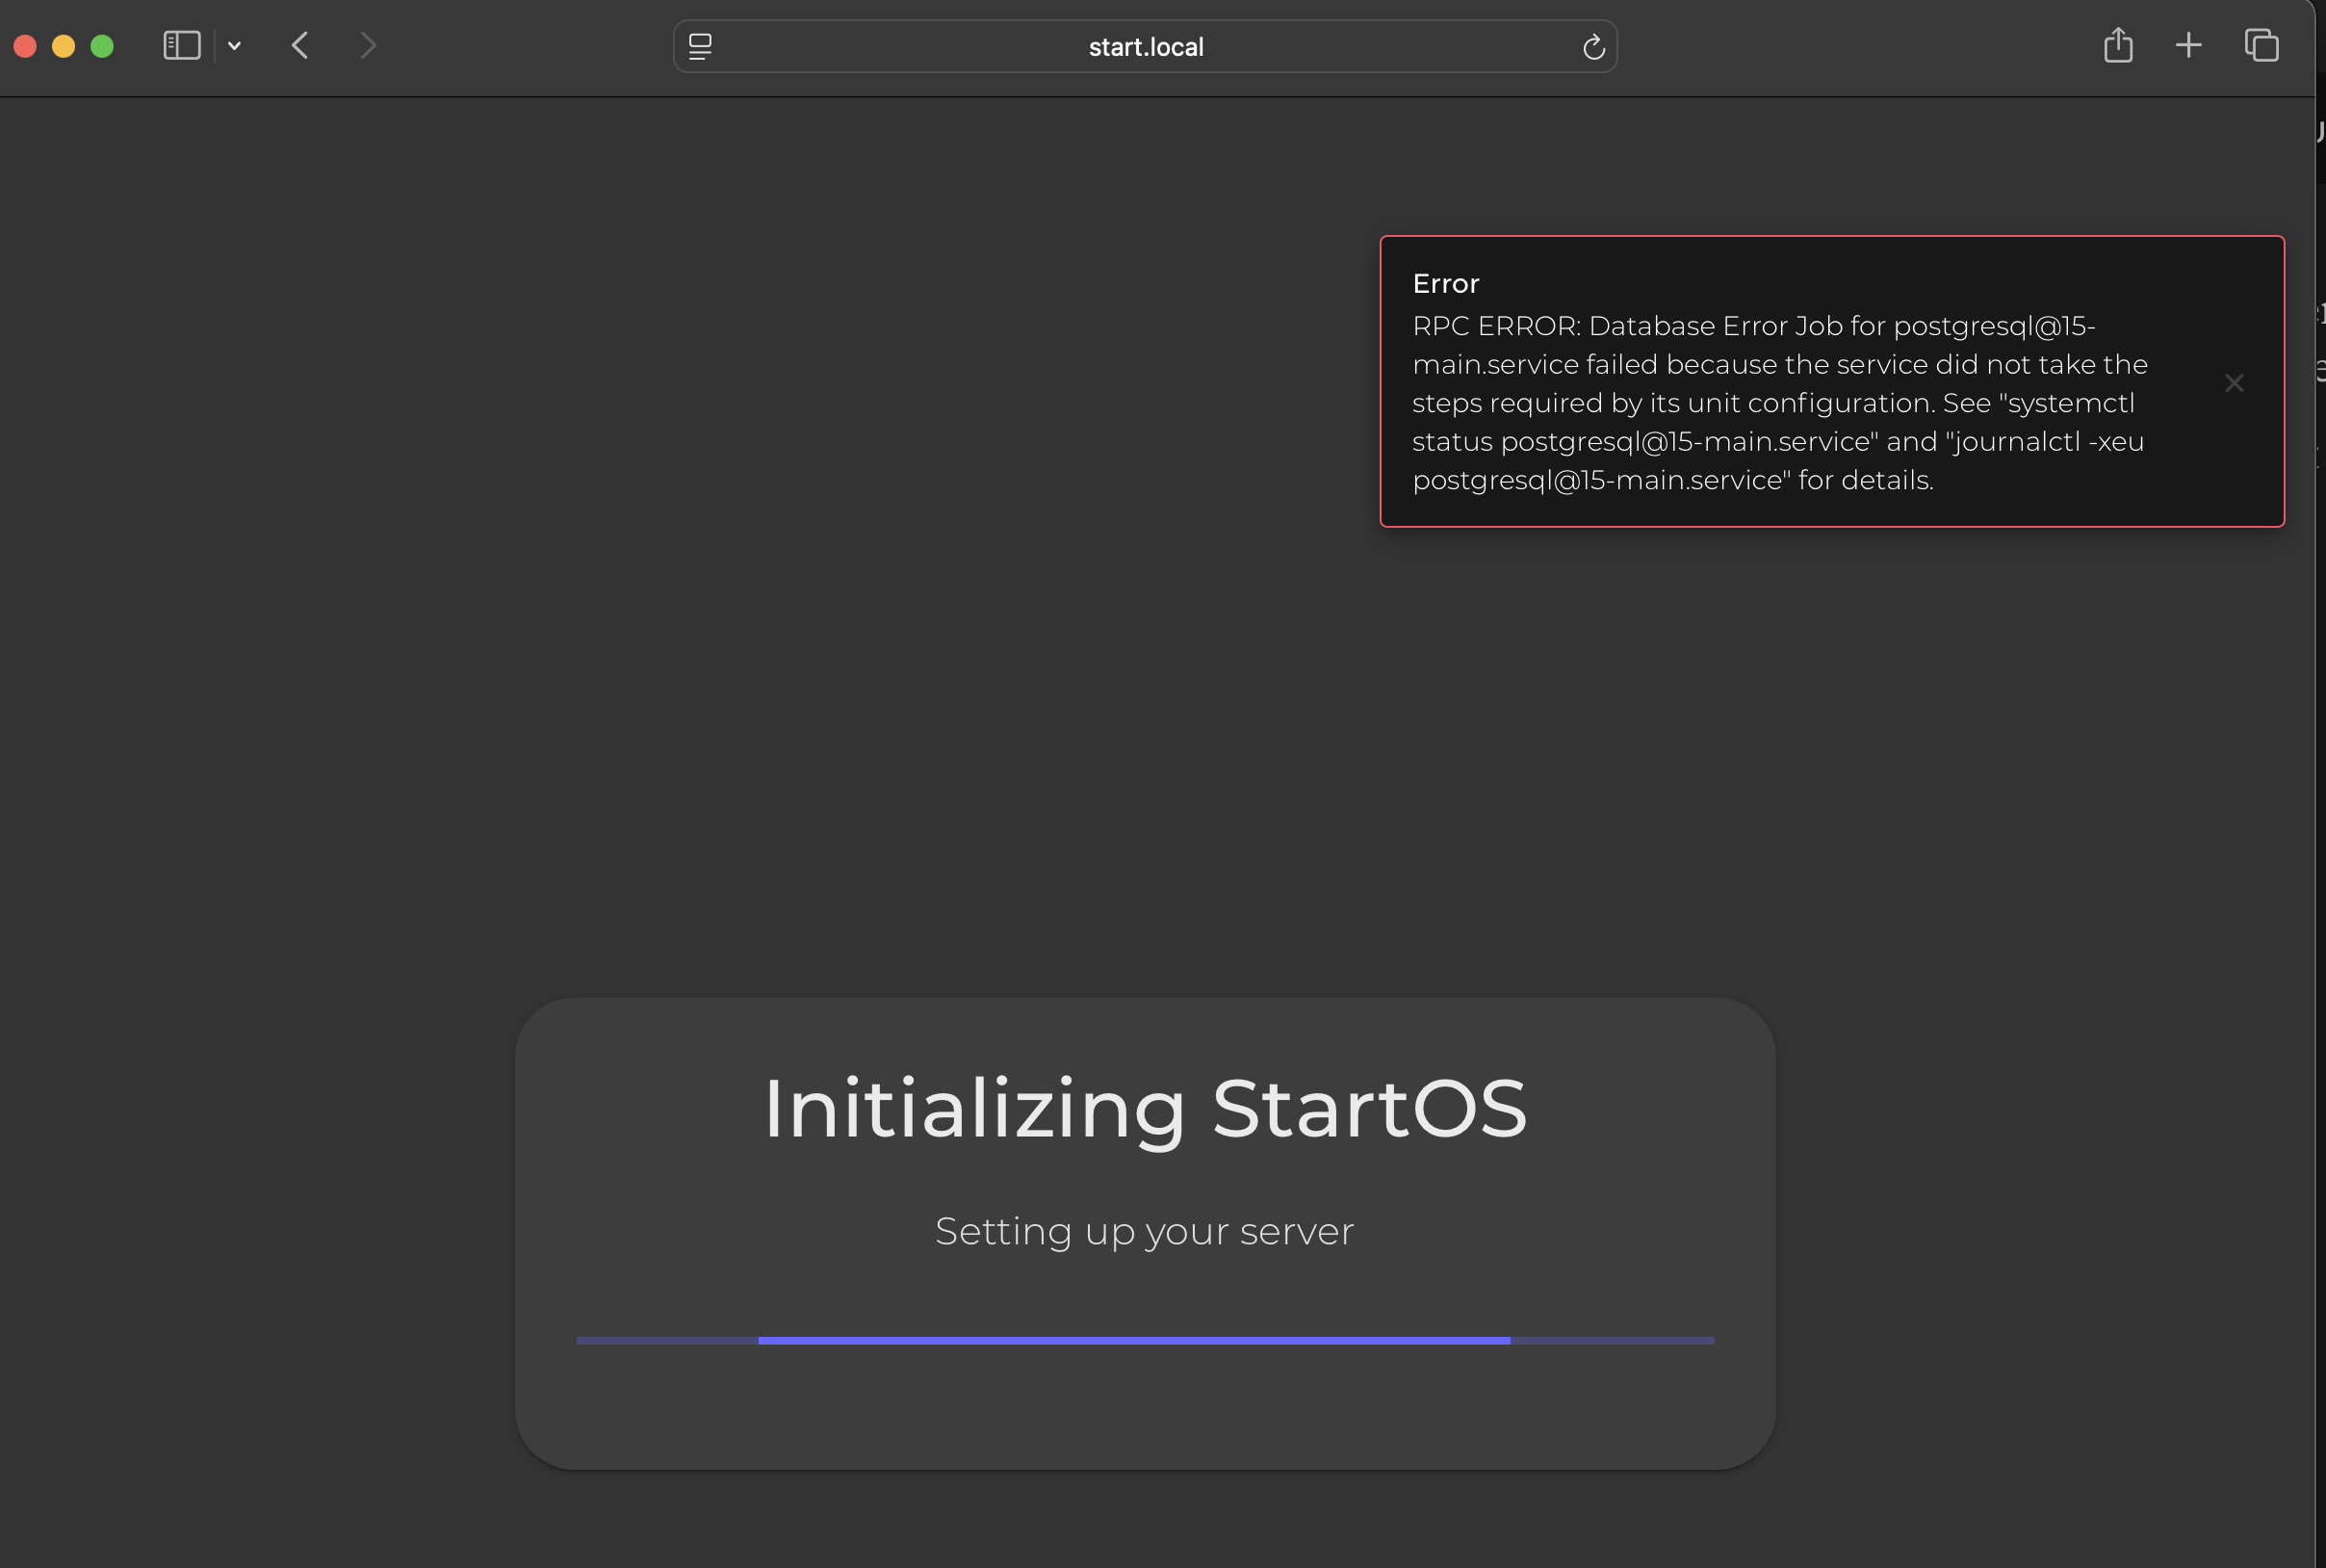Show the tab overview
Screen dimensions: 2326x1568
click(x=2261, y=46)
